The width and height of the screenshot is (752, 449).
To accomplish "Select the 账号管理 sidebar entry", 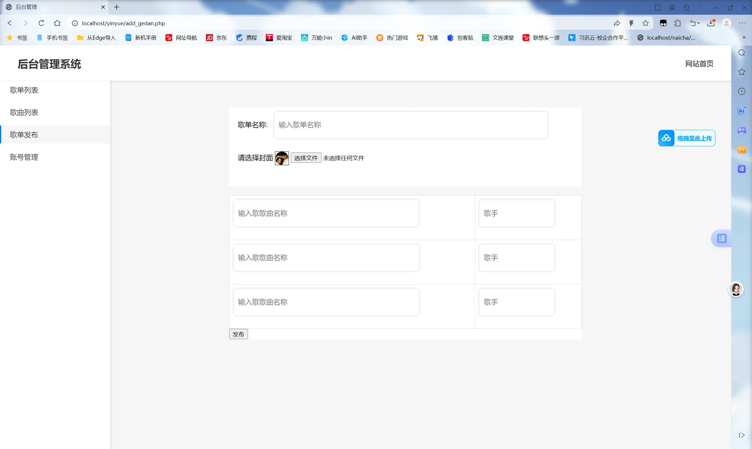I will point(24,157).
